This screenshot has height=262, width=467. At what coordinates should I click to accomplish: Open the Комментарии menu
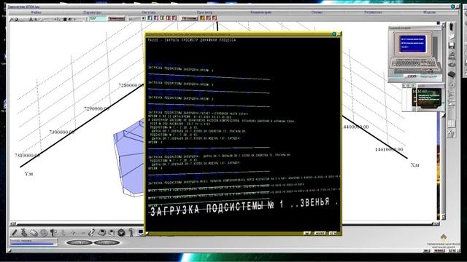click(x=261, y=12)
